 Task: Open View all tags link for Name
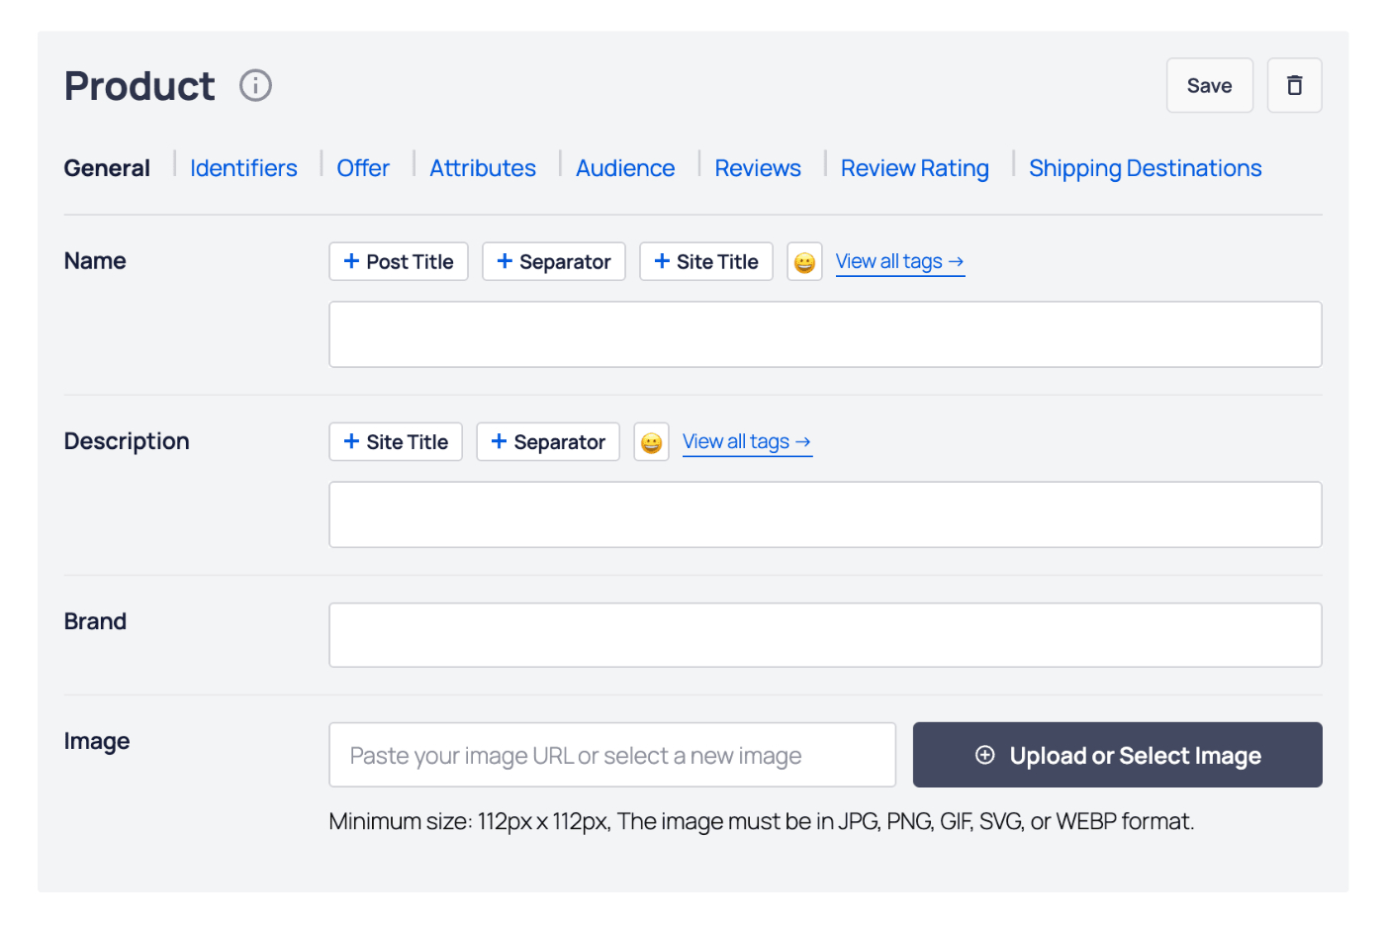[x=899, y=261]
